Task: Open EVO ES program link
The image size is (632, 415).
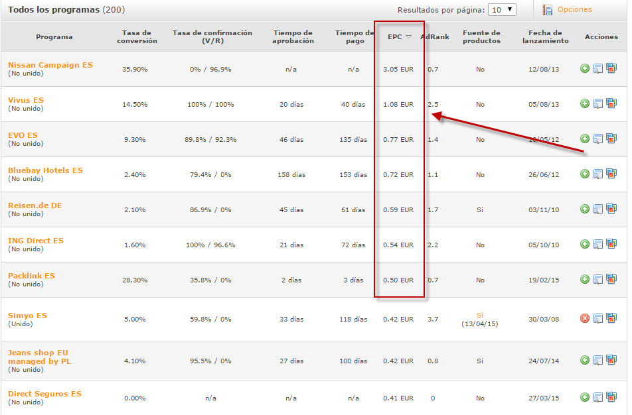Action: coord(23,135)
